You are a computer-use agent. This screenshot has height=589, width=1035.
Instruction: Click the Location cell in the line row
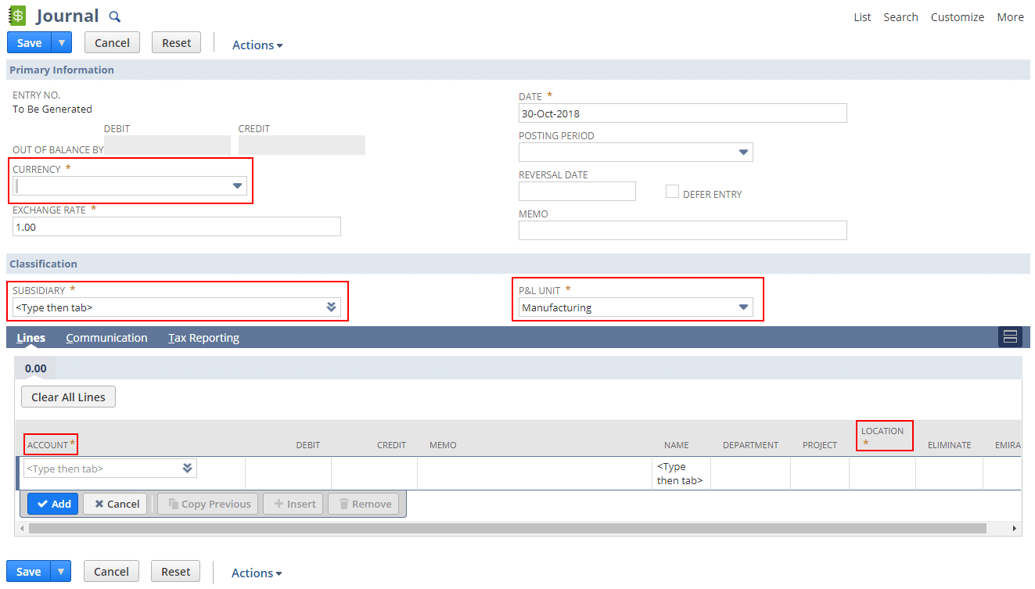(x=882, y=473)
